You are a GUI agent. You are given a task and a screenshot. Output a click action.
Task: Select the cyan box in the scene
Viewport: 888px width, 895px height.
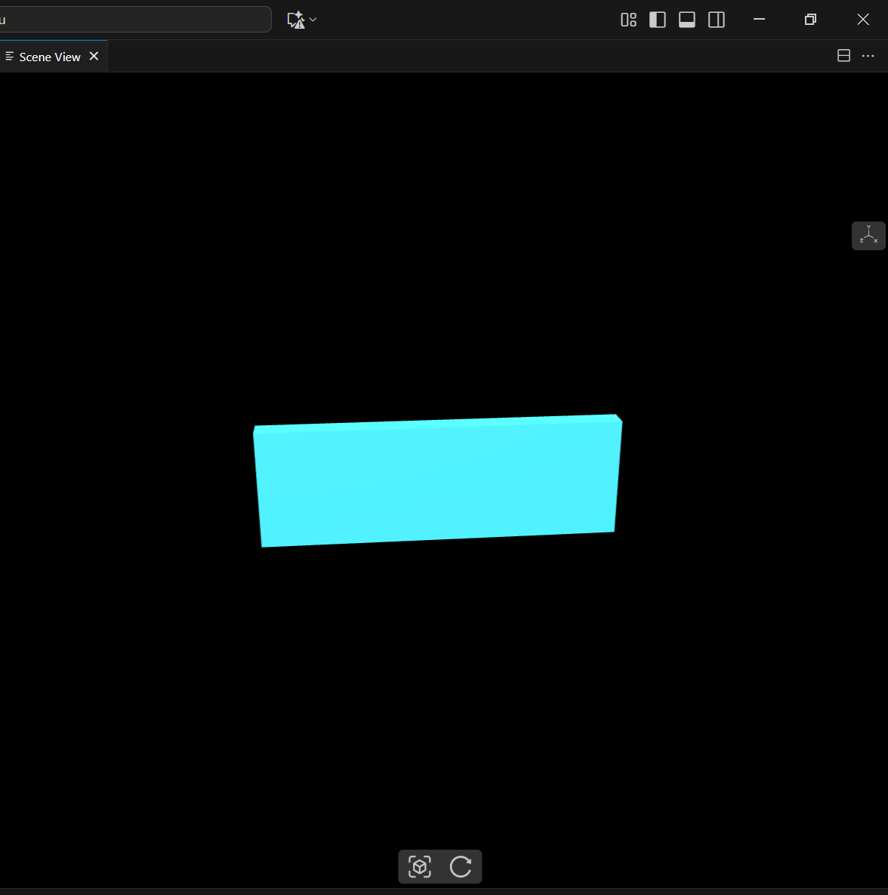(437, 480)
